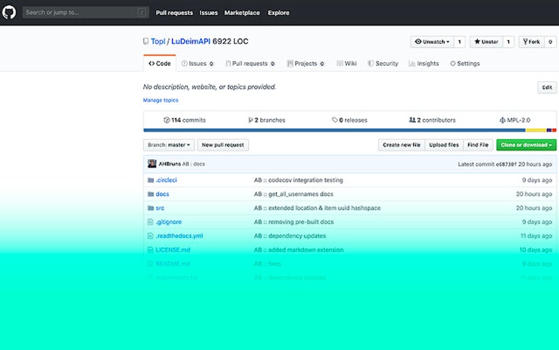Open the Wiki book icon

pos(341,63)
